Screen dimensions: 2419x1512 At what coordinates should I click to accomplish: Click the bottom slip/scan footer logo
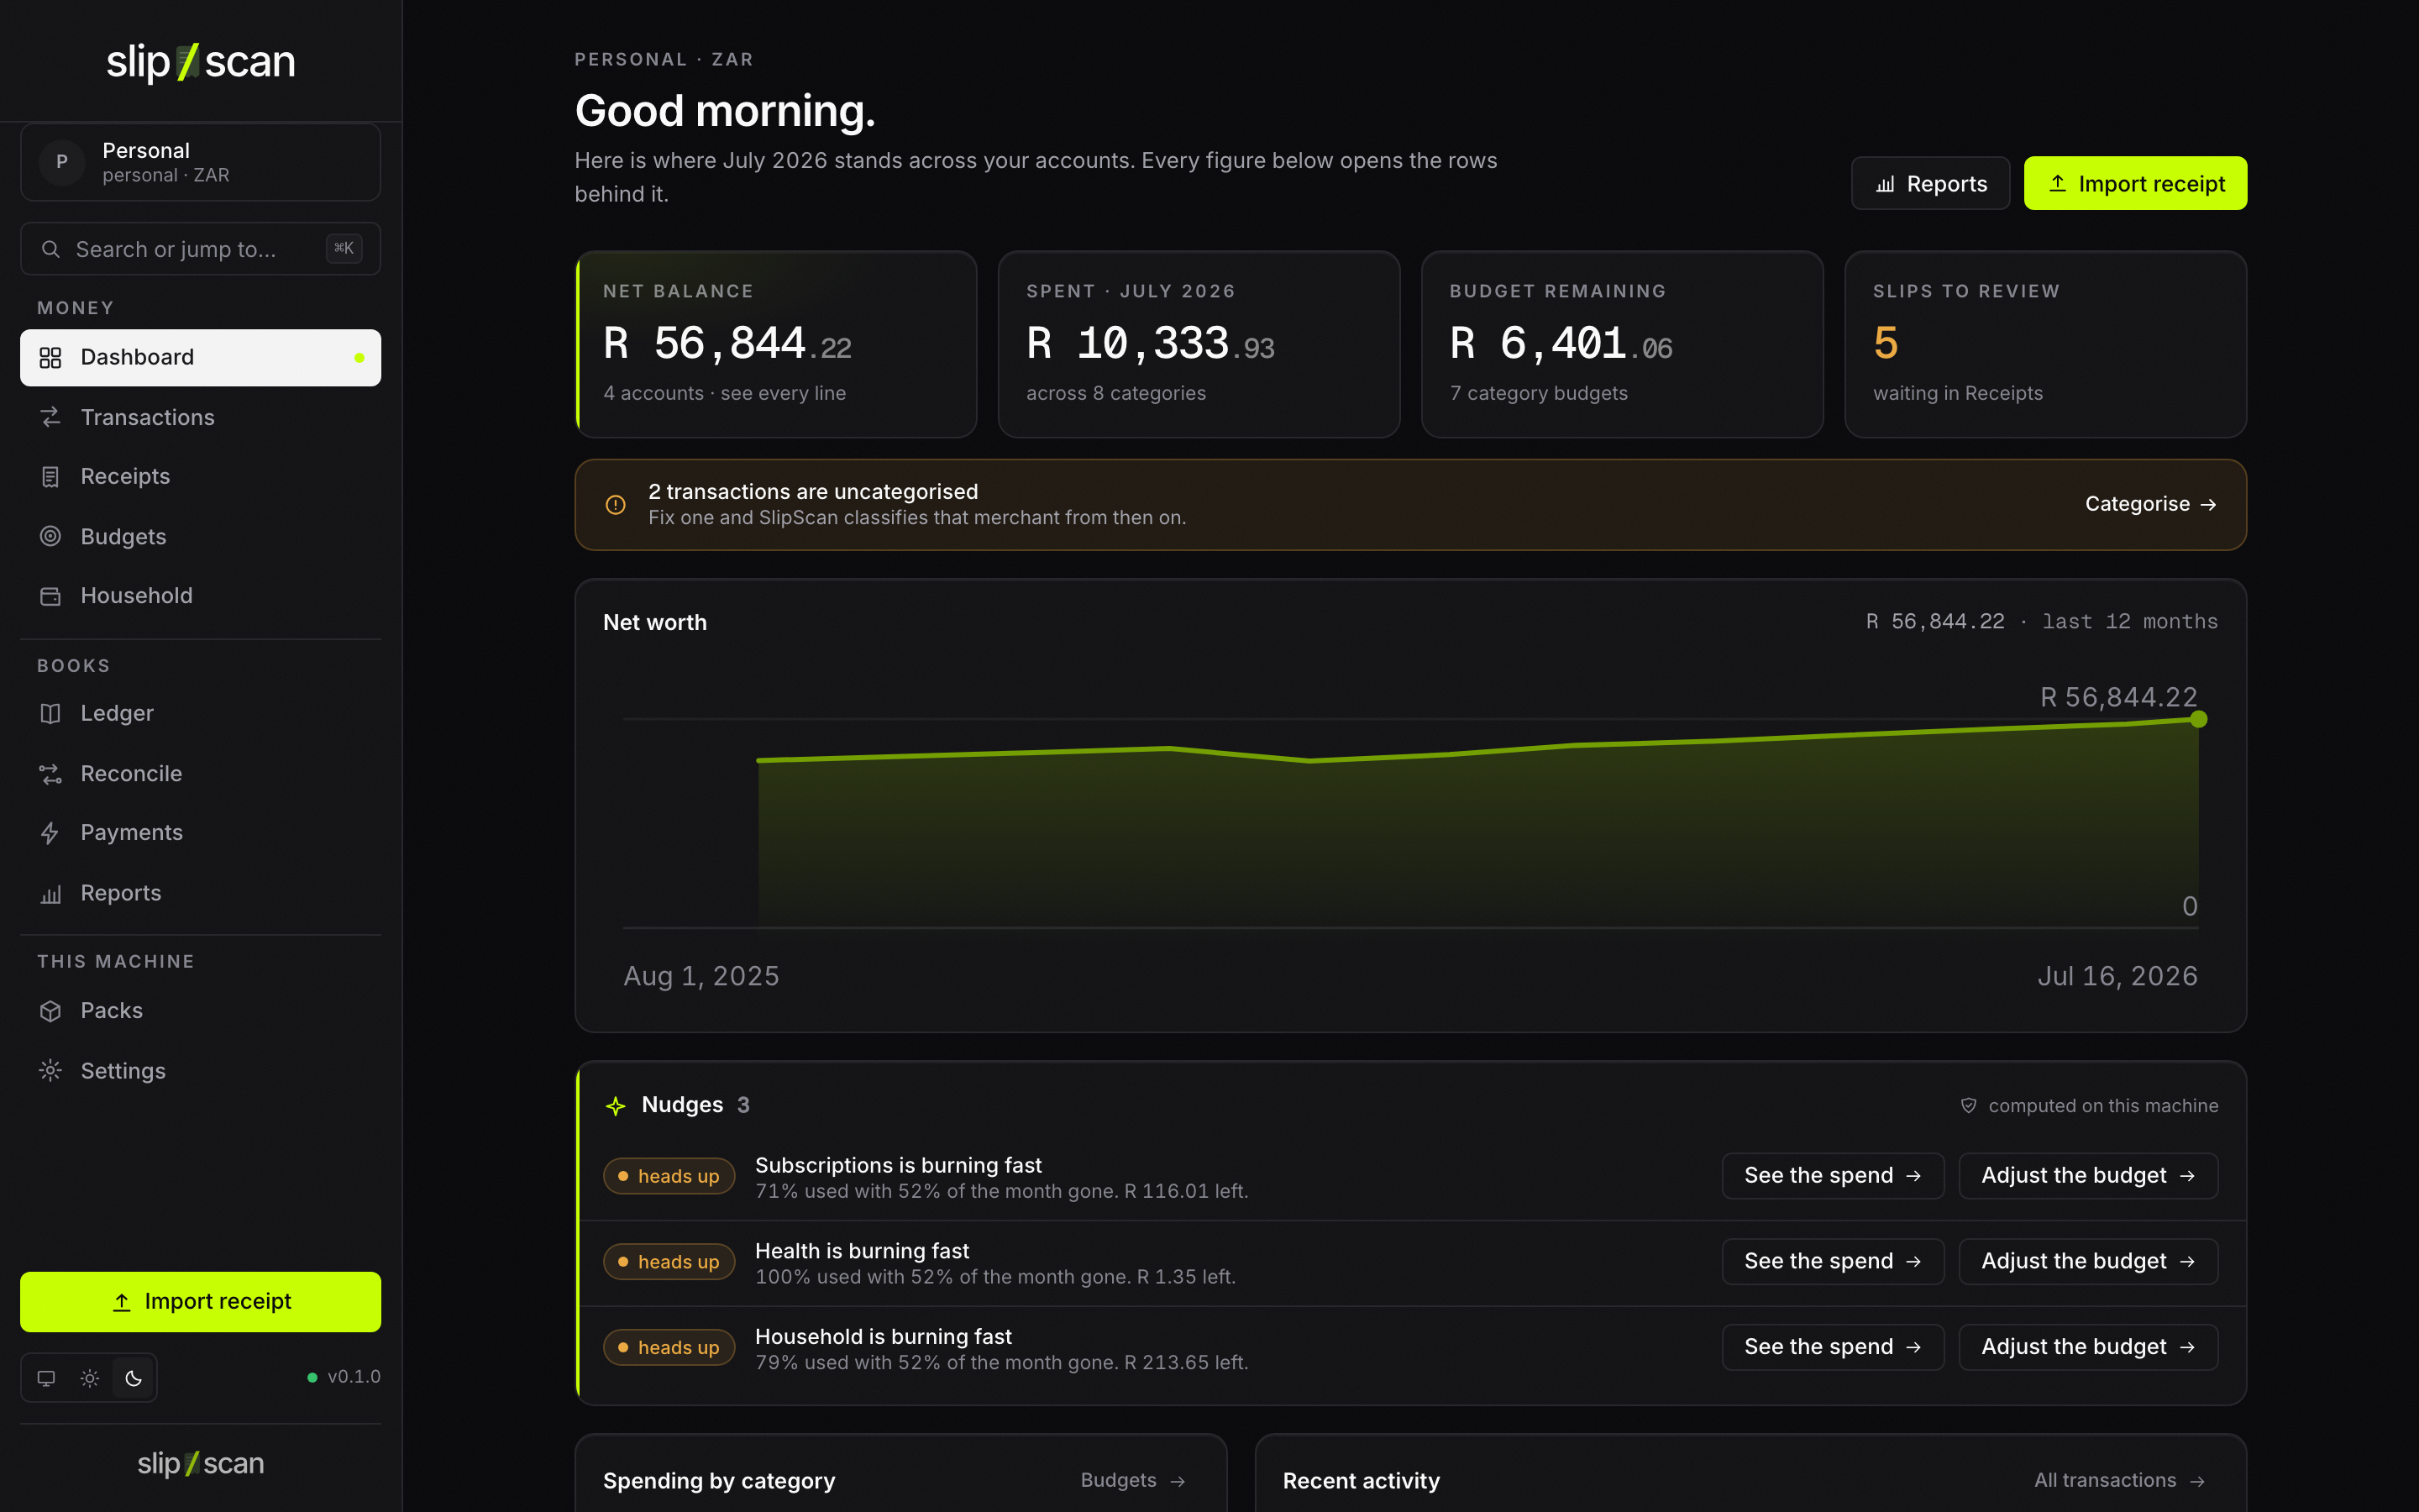coord(201,1464)
